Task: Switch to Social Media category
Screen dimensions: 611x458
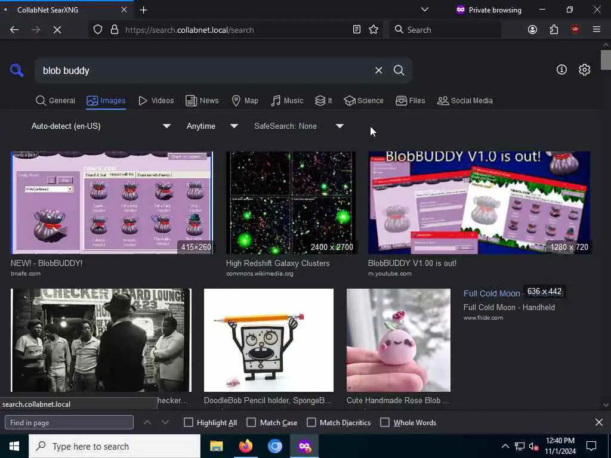Action: point(465,101)
